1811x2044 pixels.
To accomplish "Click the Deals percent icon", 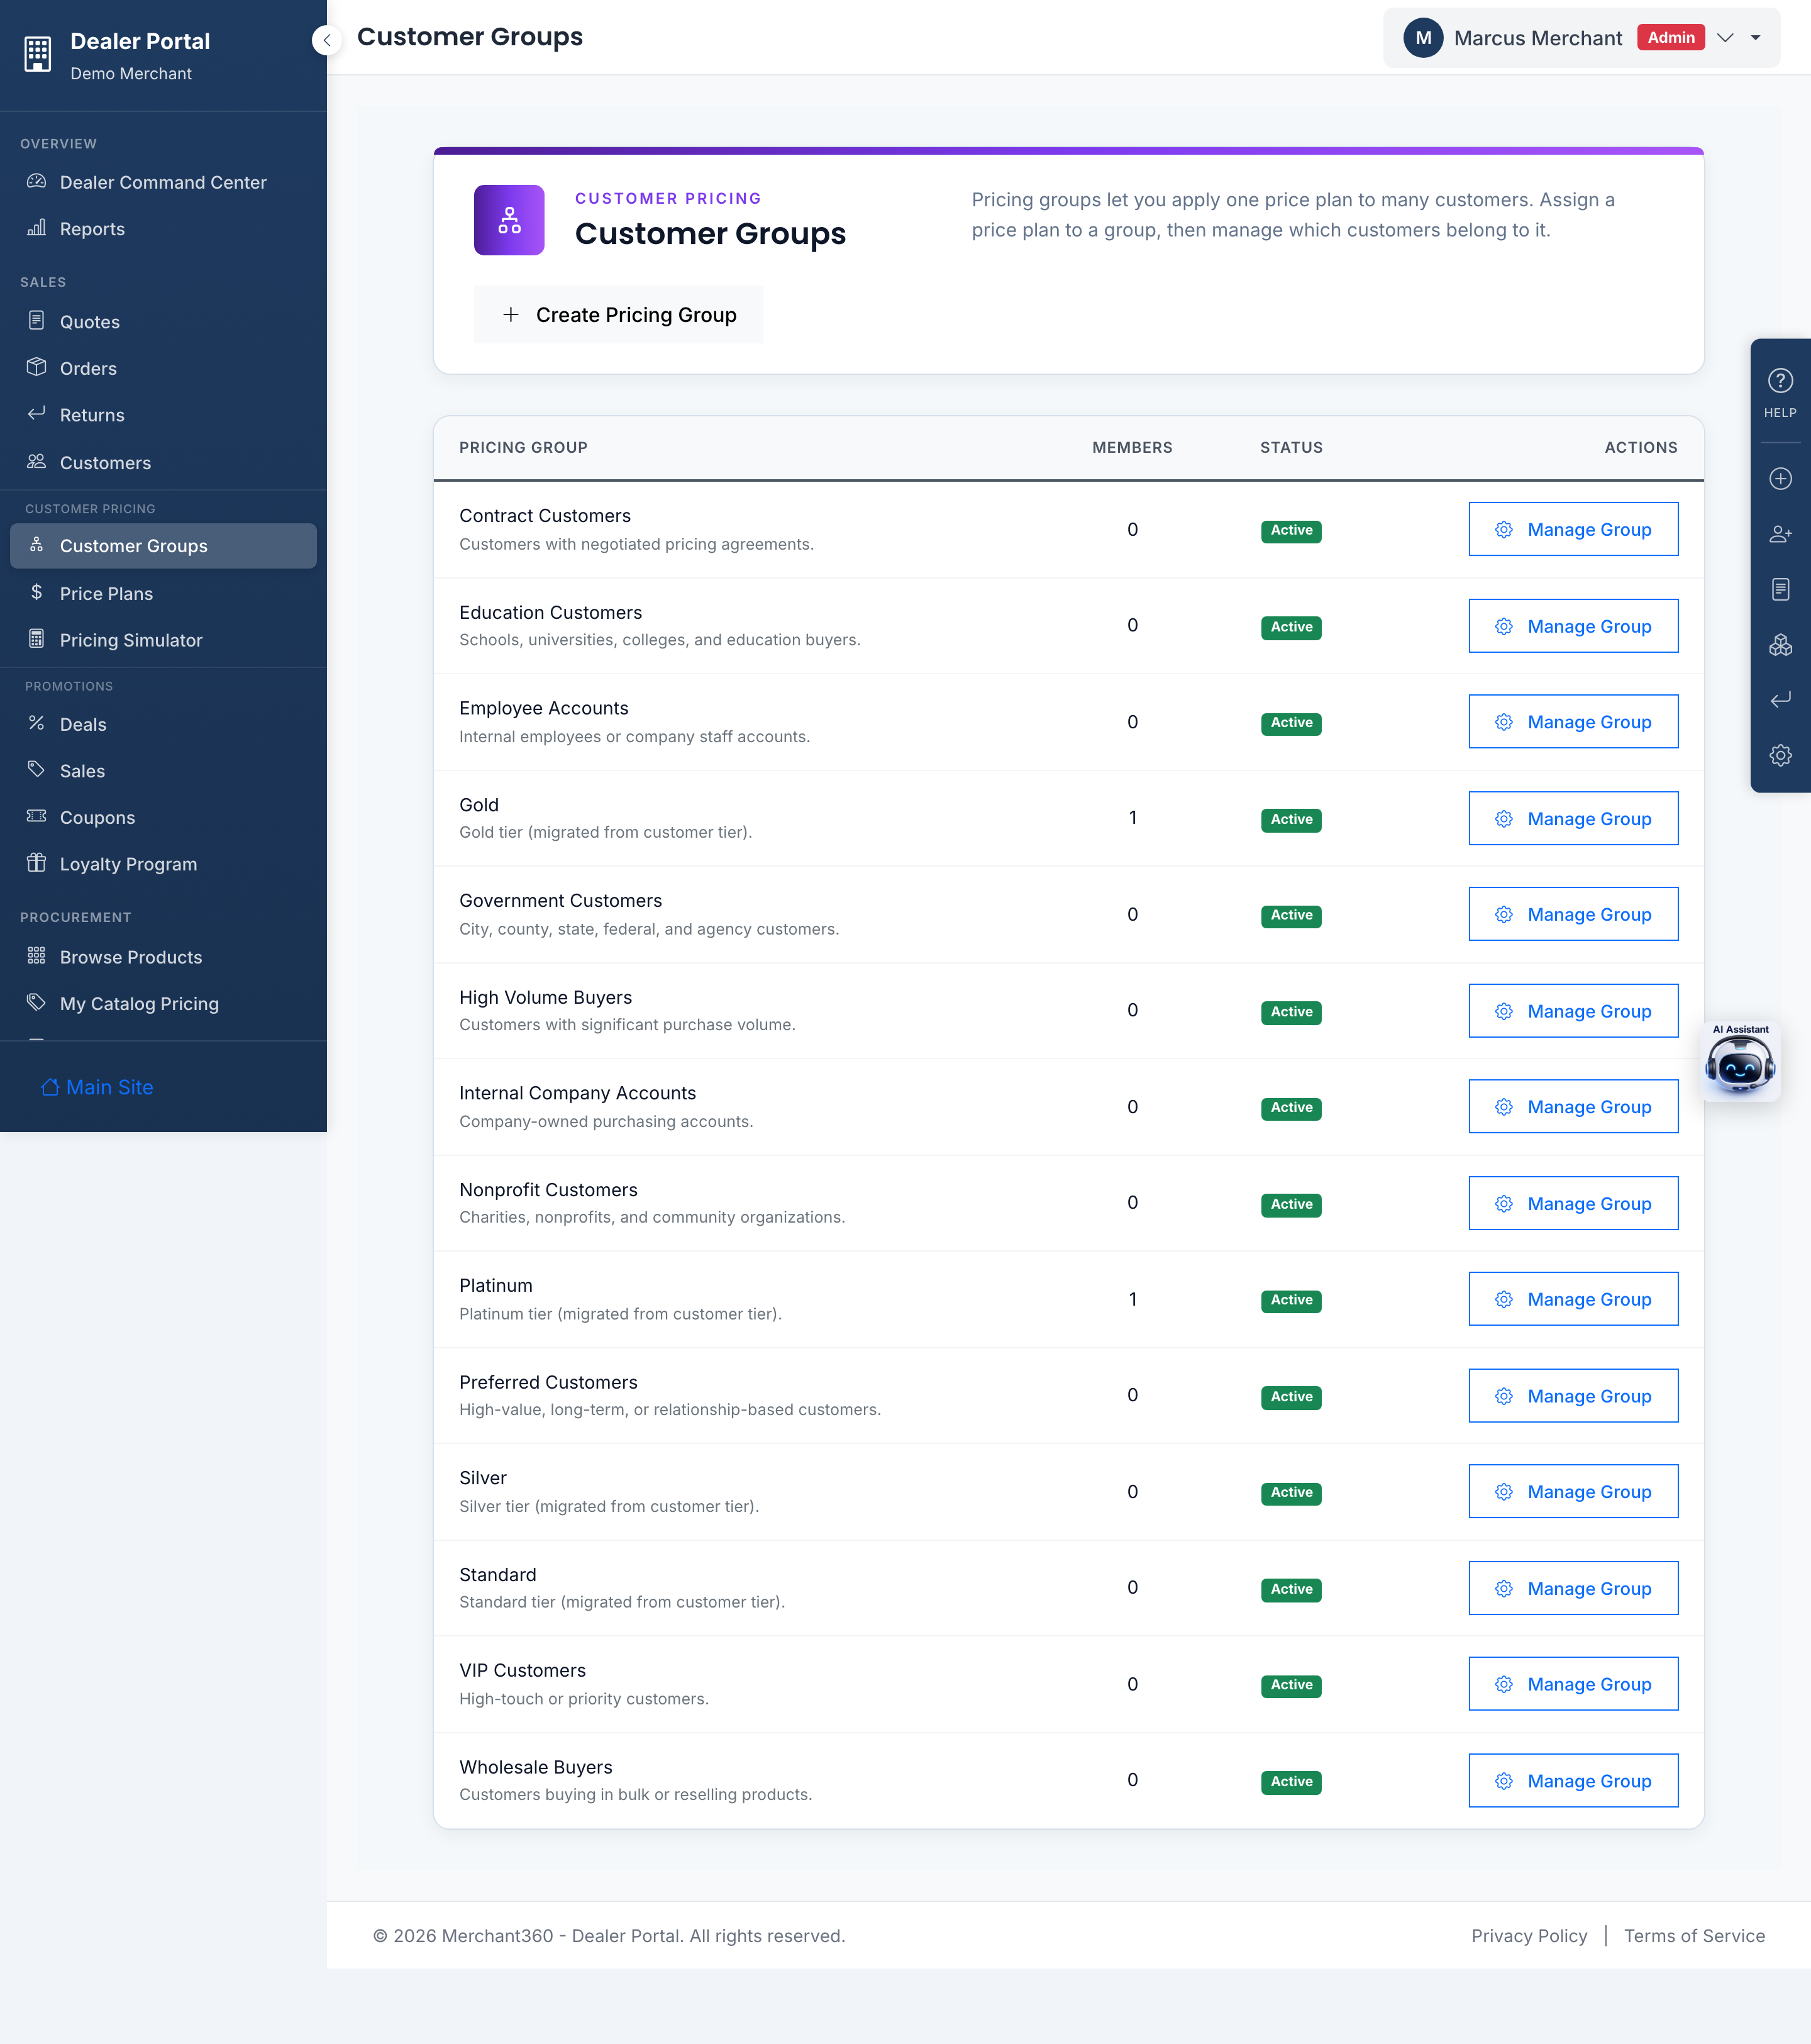I will pyautogui.click(x=37, y=723).
